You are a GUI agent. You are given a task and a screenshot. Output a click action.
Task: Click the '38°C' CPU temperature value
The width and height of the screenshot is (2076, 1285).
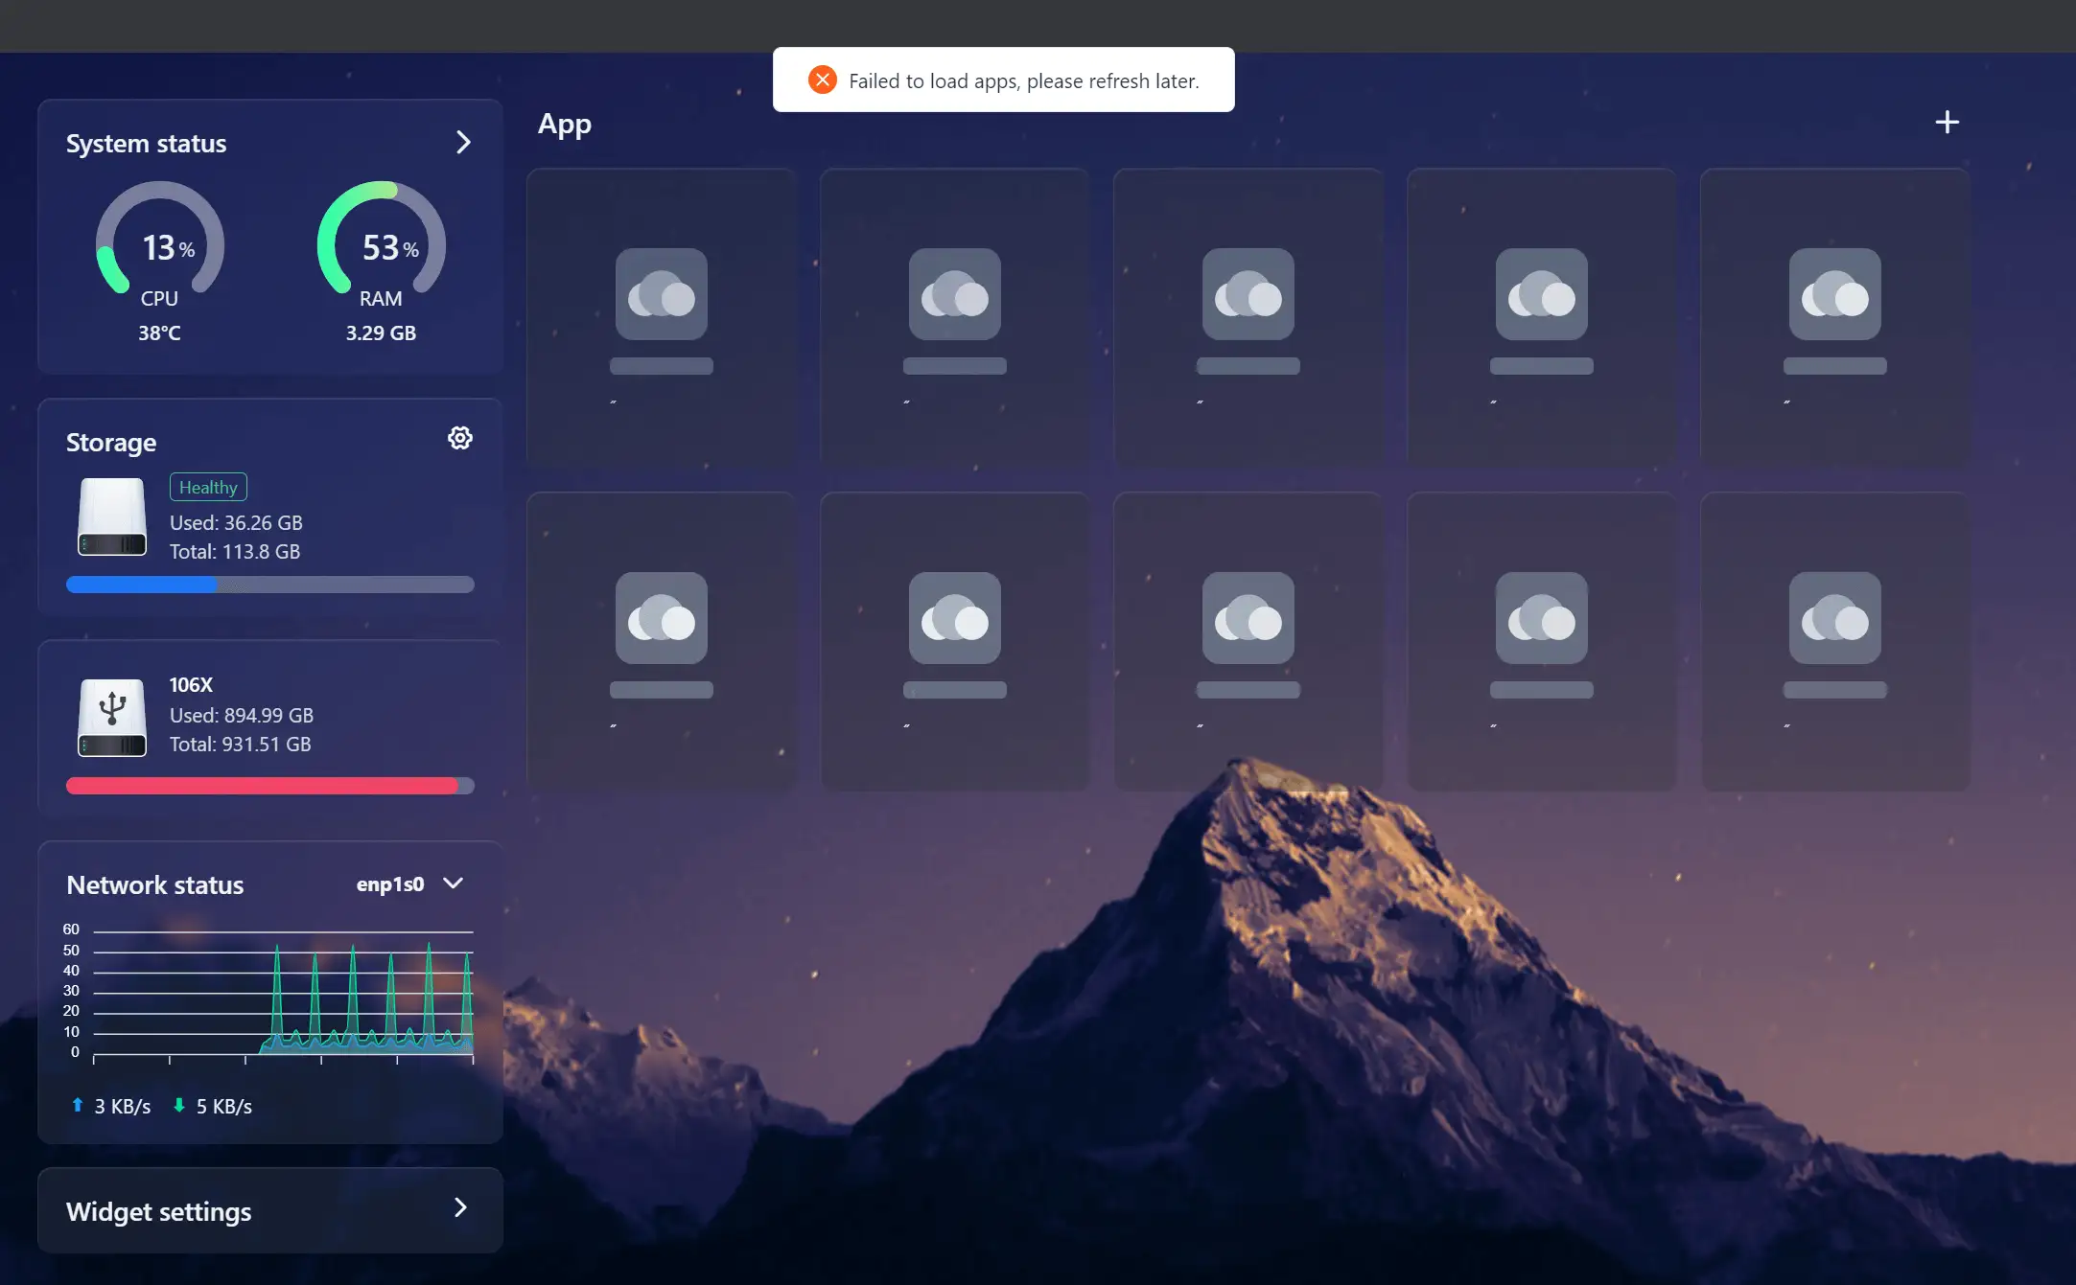coord(159,333)
